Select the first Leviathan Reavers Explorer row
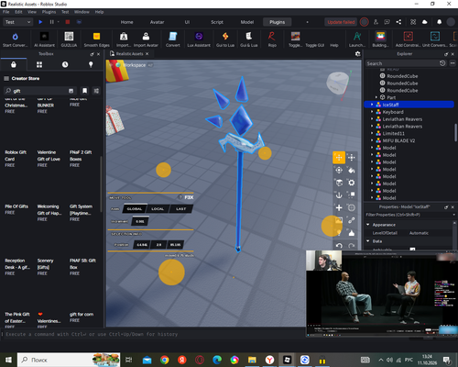 (x=409, y=119)
